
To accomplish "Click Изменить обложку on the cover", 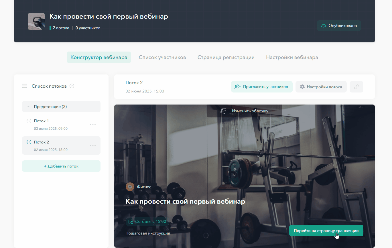I will (x=245, y=111).
